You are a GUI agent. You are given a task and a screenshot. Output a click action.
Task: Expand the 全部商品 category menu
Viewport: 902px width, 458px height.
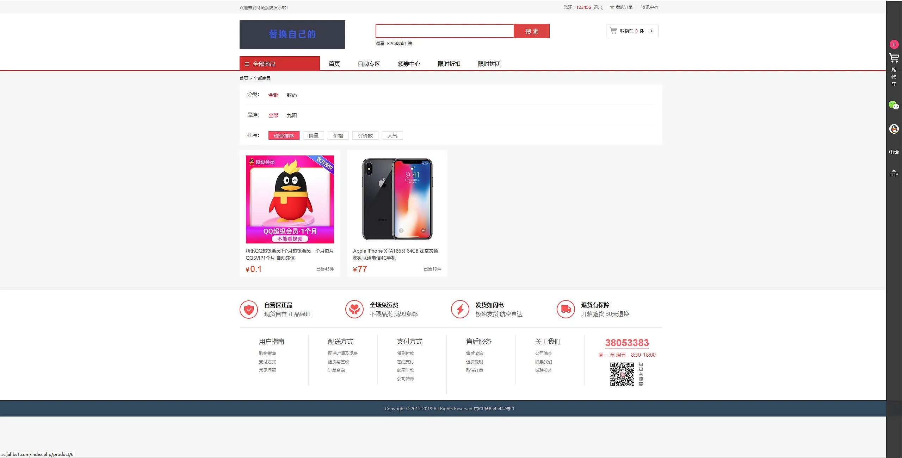279,64
